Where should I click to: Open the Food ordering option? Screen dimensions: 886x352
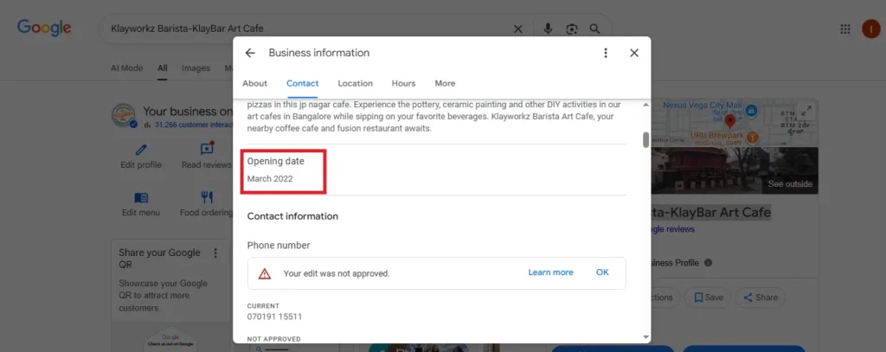click(x=206, y=204)
